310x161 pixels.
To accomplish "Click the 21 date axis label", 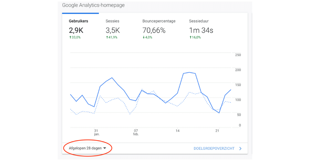I will click(x=217, y=131).
